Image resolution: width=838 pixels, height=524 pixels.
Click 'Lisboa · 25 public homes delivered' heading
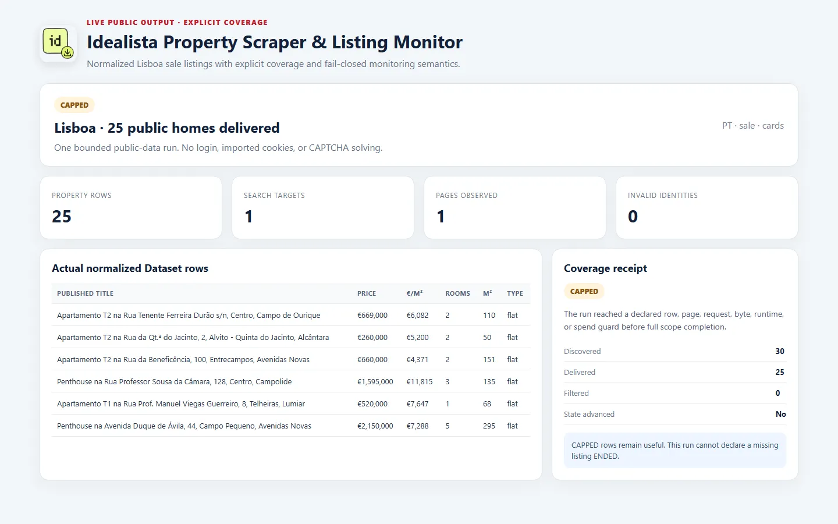click(x=167, y=128)
